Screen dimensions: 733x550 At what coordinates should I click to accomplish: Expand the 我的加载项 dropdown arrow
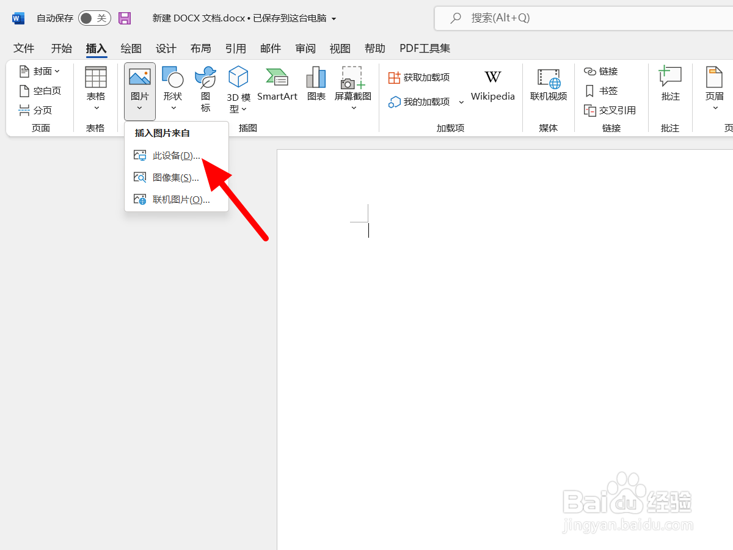click(x=461, y=102)
